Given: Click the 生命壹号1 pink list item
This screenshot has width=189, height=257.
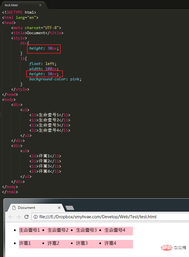Looking at the screenshot, I should click(30, 230).
